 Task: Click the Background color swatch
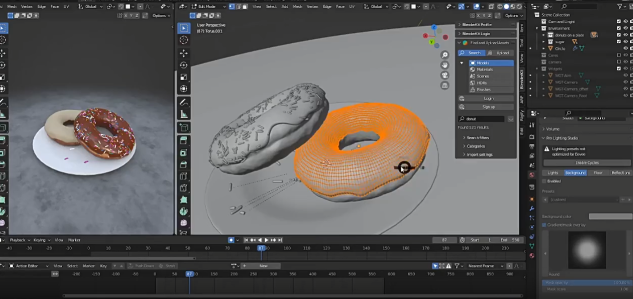(610, 217)
